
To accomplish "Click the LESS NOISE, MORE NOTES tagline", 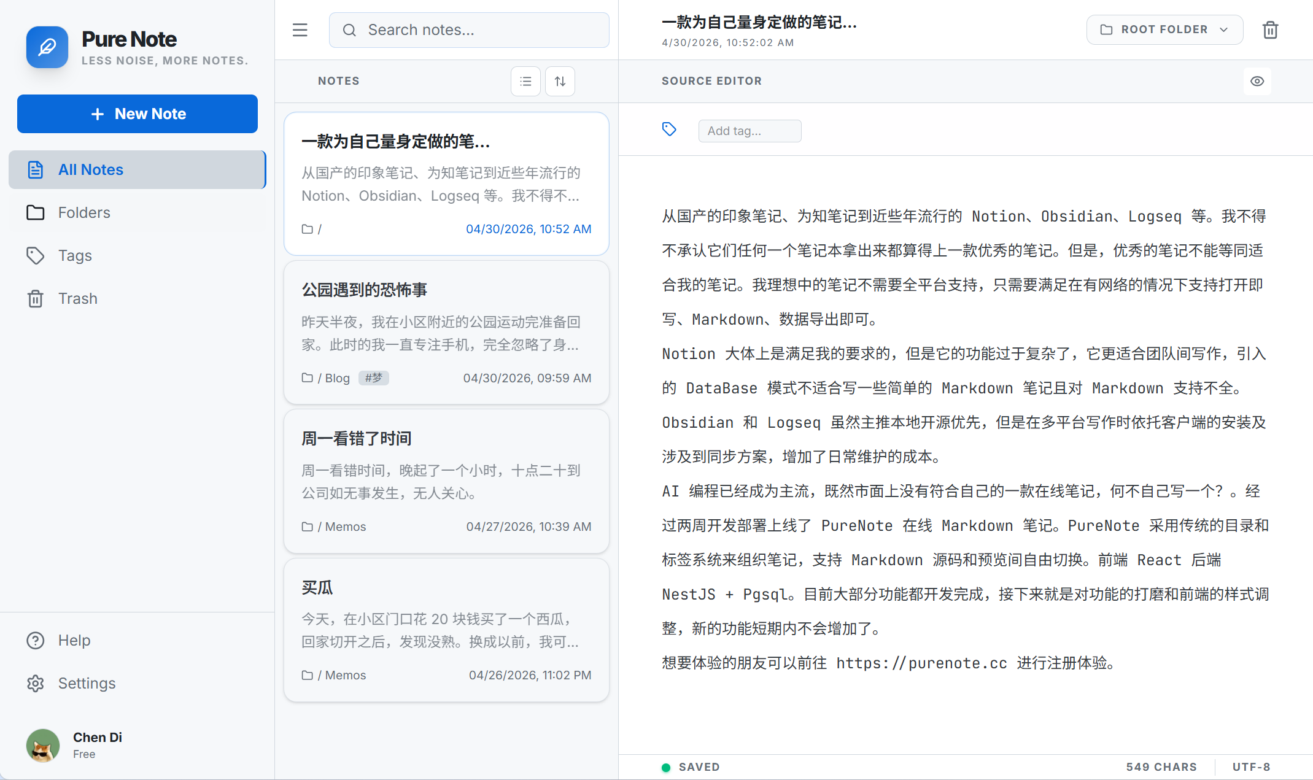I will [x=165, y=61].
